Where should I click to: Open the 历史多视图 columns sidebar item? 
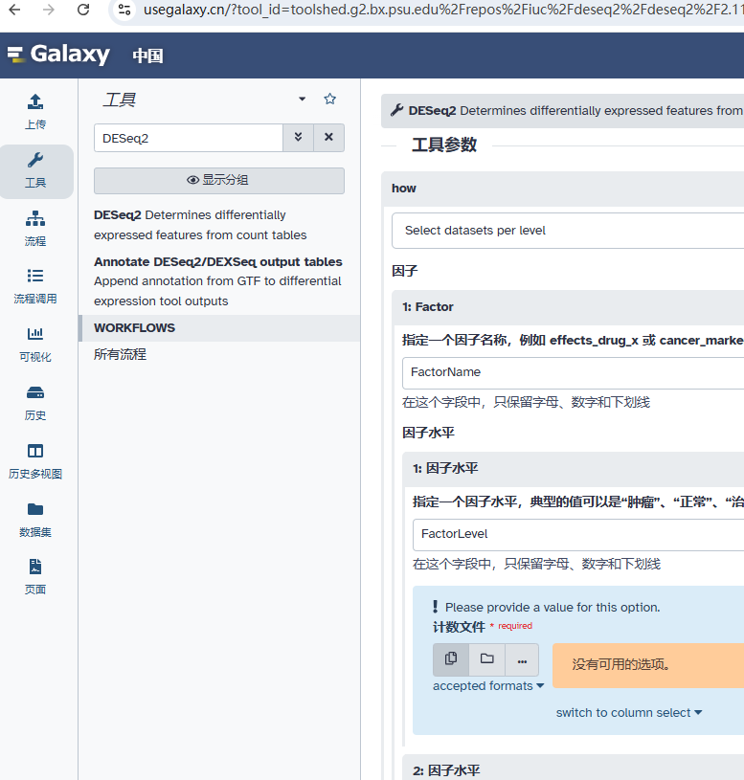[35, 461]
